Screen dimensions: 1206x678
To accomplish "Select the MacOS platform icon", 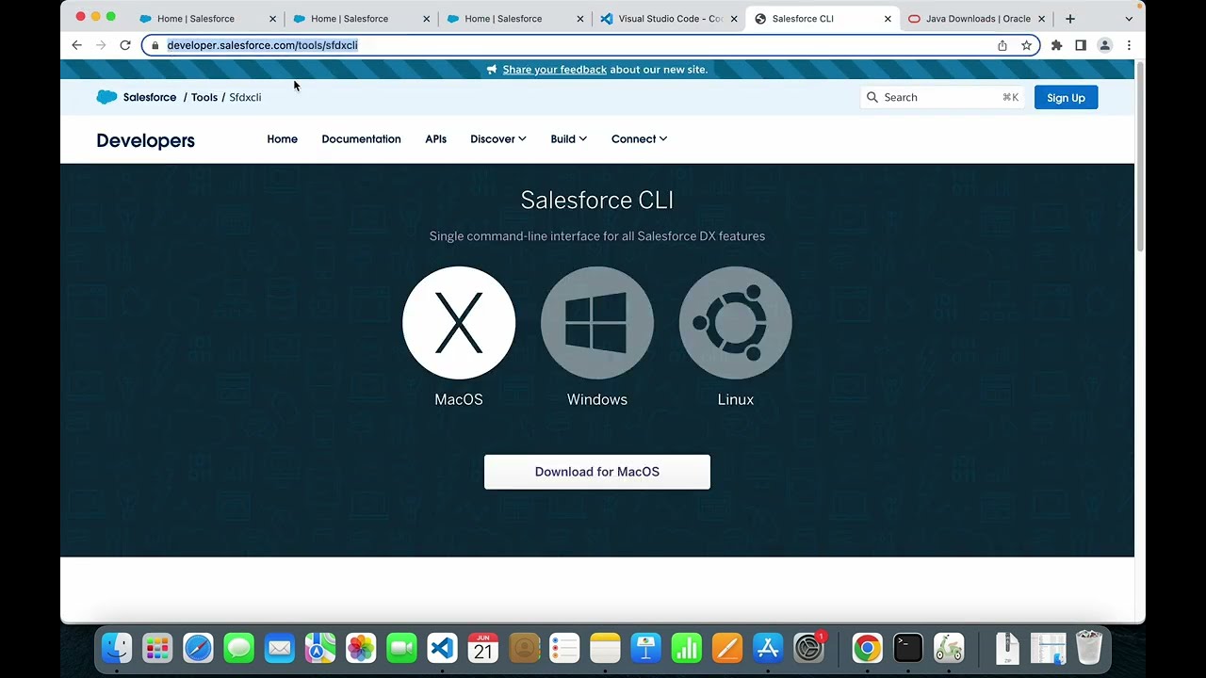I will point(459,323).
